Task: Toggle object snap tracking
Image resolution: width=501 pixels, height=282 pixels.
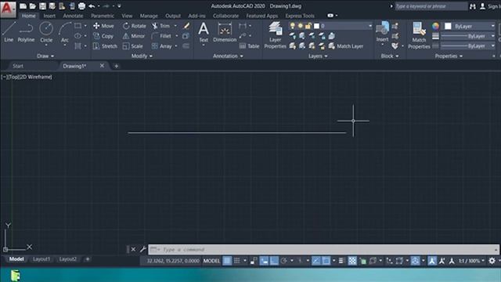Action: [x=316, y=261]
